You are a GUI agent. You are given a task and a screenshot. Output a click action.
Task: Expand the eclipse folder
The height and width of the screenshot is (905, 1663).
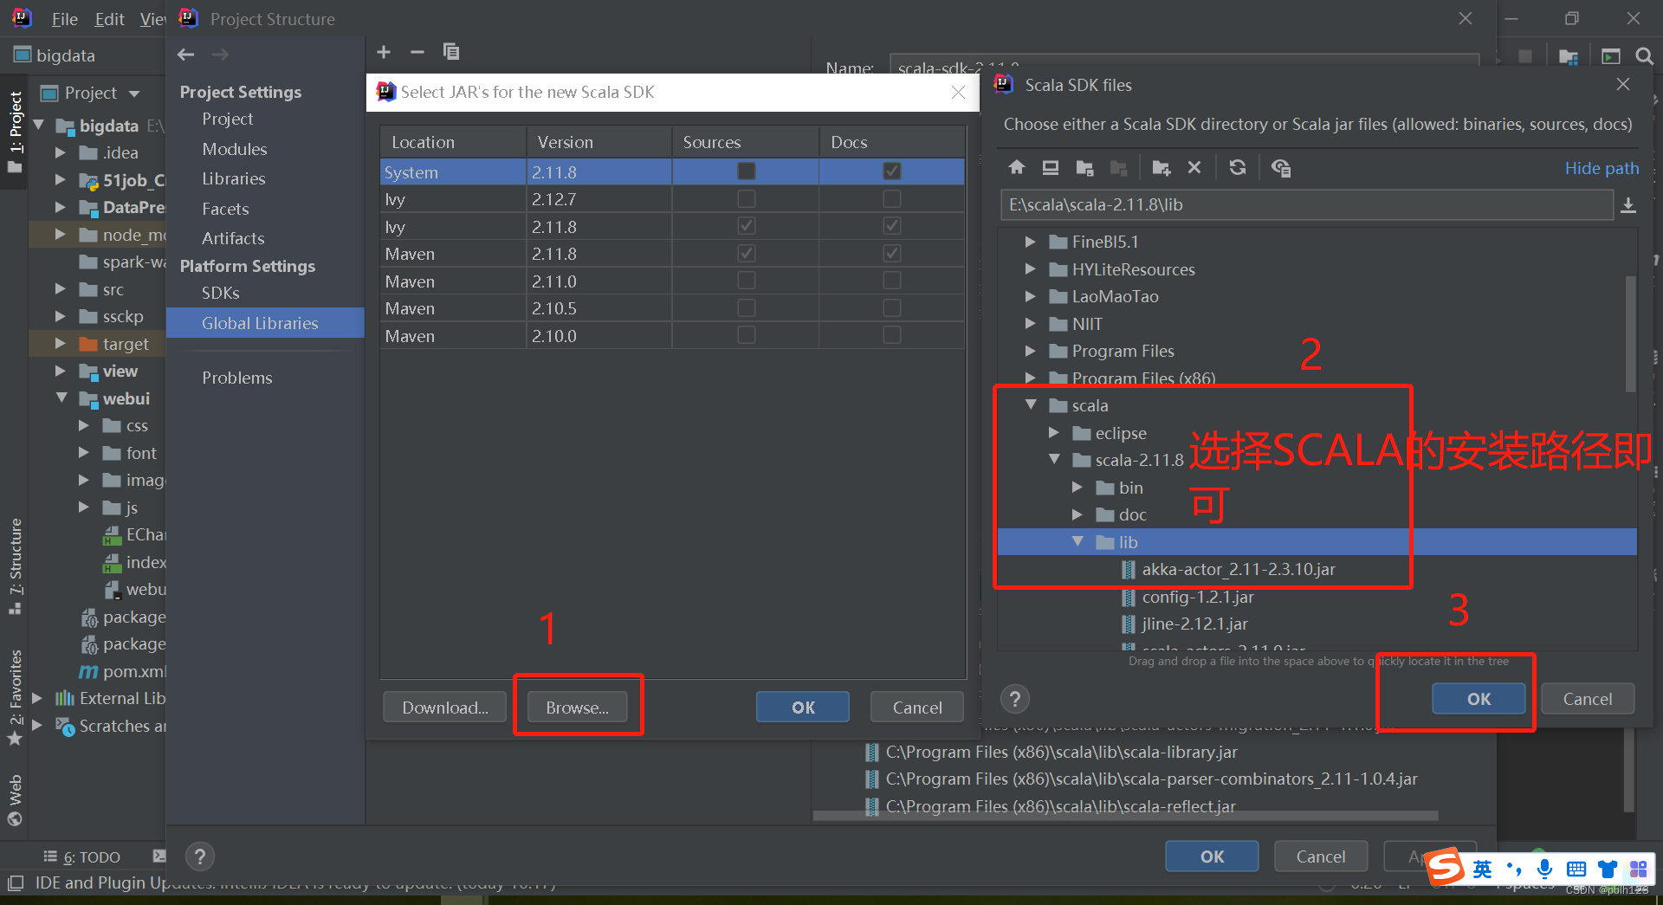coord(1054,432)
